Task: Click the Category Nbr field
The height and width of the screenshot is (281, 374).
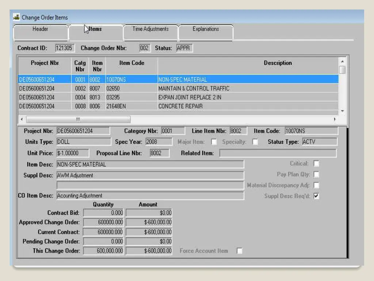Action: click(173, 131)
